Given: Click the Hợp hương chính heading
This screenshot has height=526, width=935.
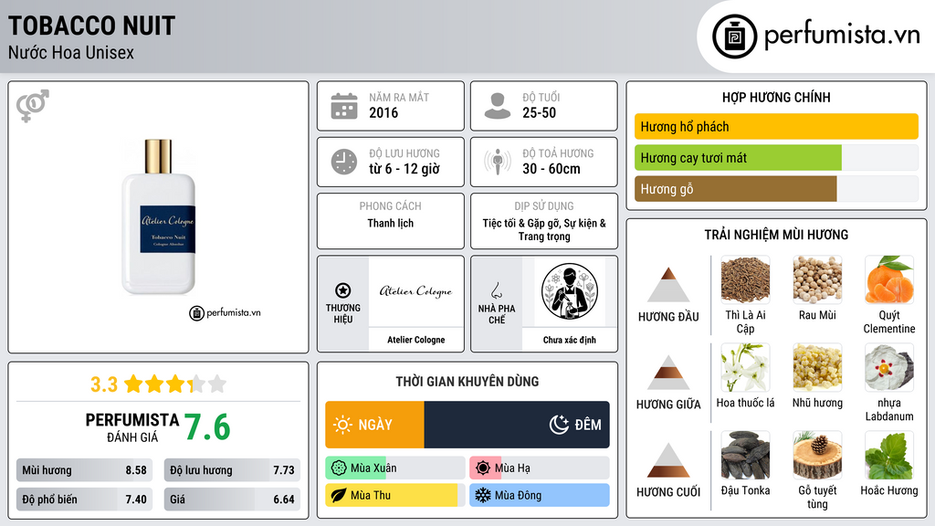Looking at the screenshot, I should [x=776, y=97].
